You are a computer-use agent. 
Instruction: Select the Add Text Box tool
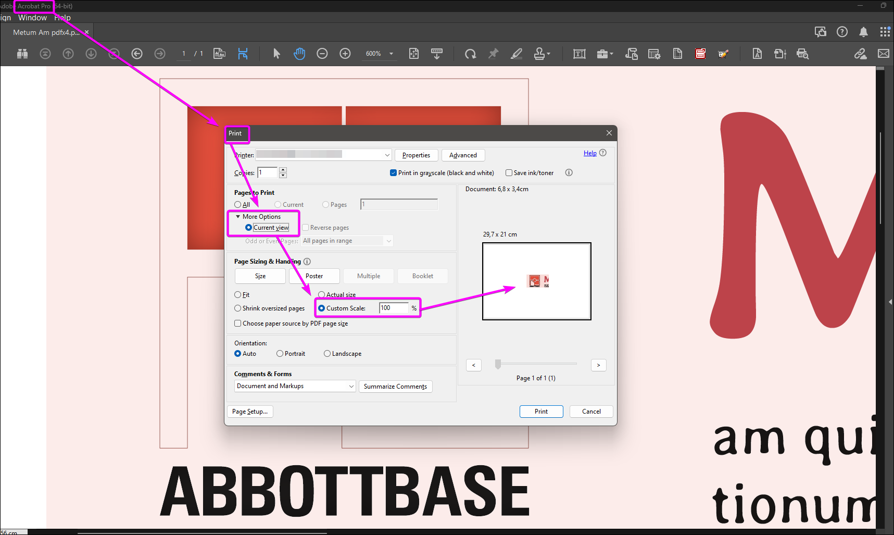(578, 53)
